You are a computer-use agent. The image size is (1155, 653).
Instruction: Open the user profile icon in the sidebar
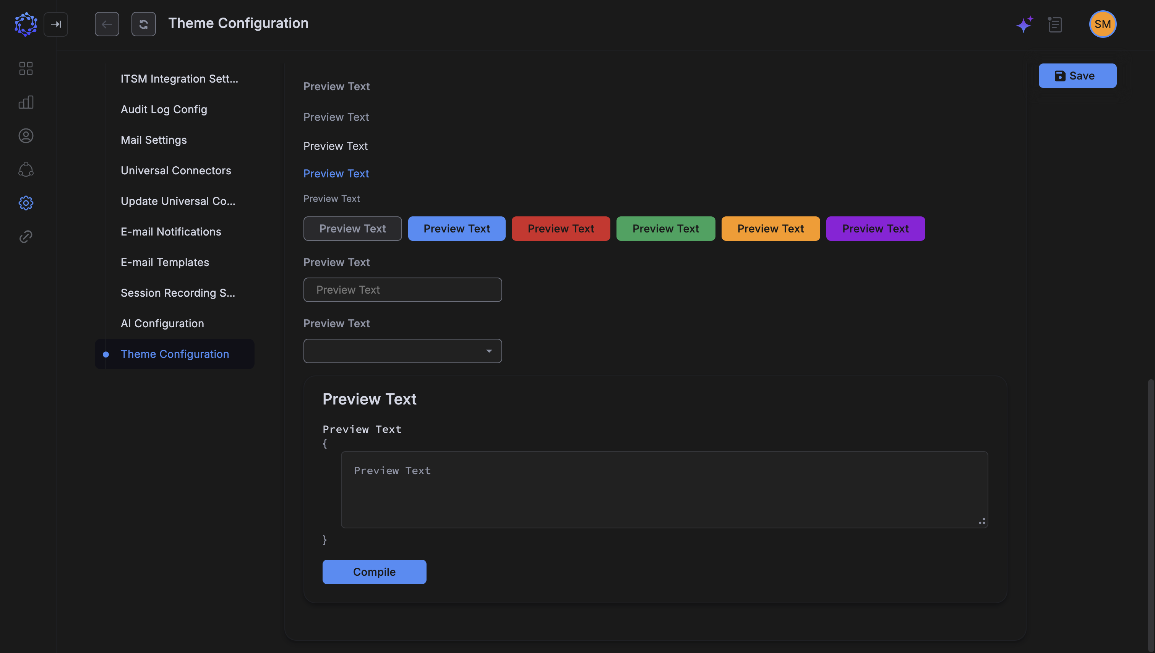pos(26,135)
